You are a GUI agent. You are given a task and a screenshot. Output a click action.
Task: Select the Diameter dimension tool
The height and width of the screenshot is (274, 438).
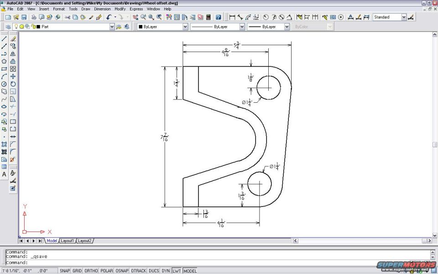282,17
